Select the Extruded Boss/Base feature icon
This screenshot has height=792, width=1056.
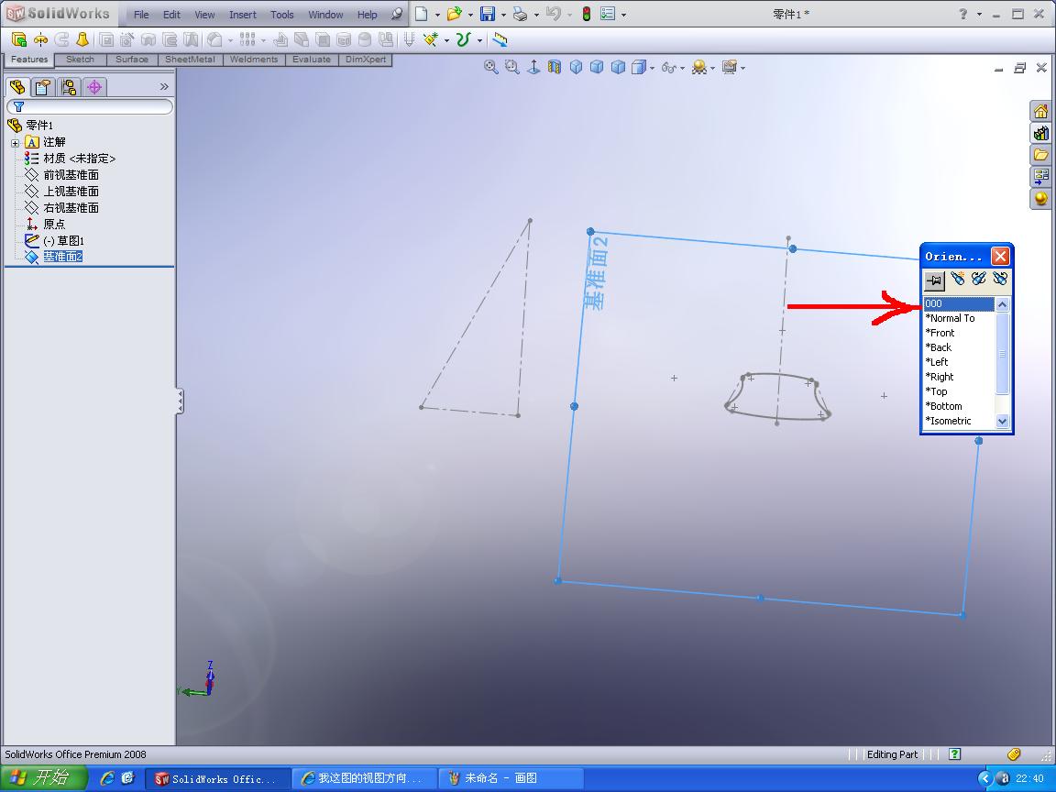click(x=19, y=39)
